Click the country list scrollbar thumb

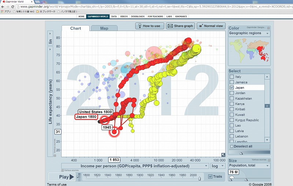(267, 106)
